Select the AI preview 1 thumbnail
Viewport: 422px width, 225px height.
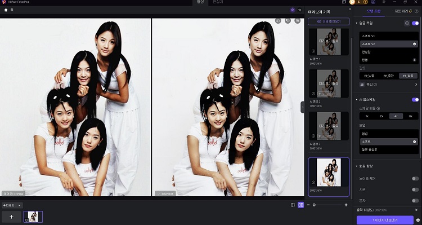coord(329,42)
